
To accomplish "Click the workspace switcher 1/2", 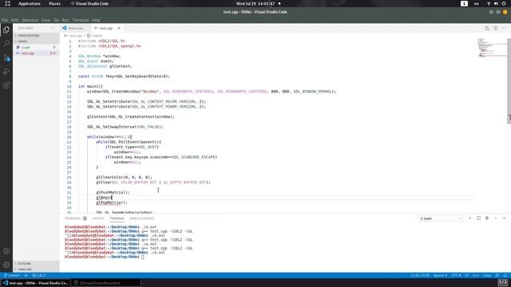I will [x=503, y=282].
